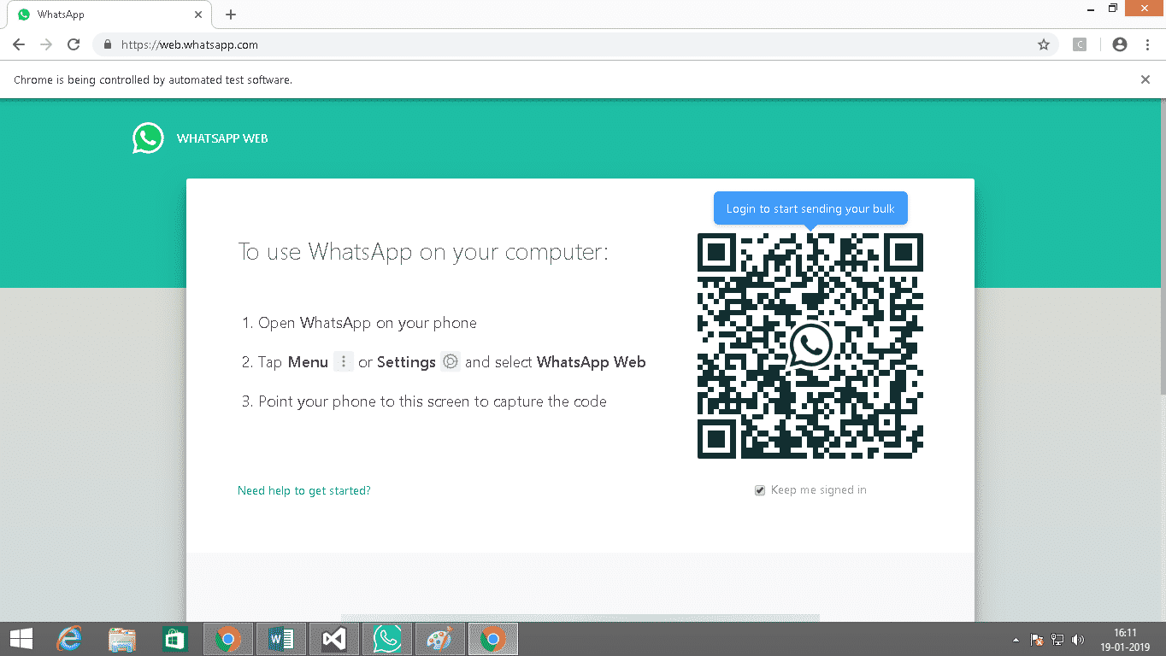Click the browser forward arrow
Screen dimensions: 1166x656
point(46,44)
